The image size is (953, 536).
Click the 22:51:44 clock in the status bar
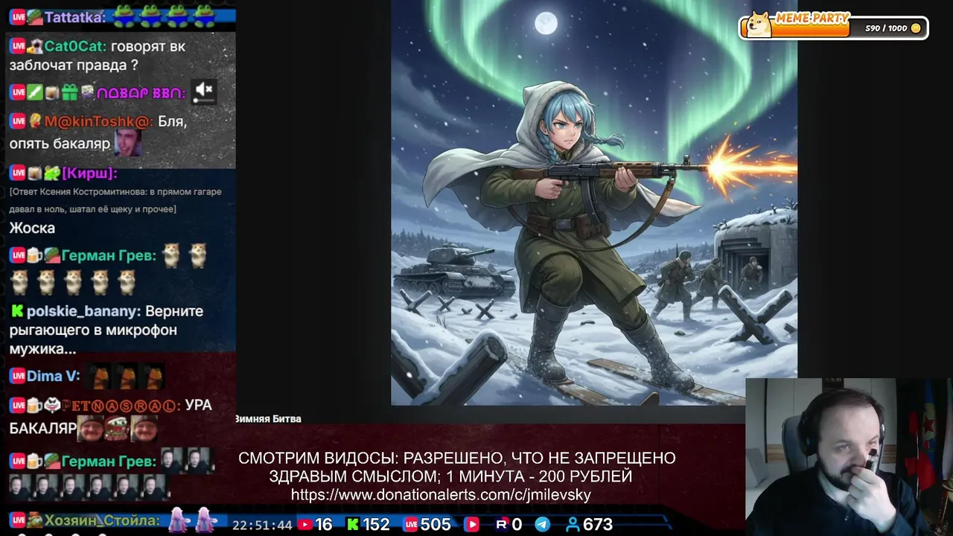[262, 525]
